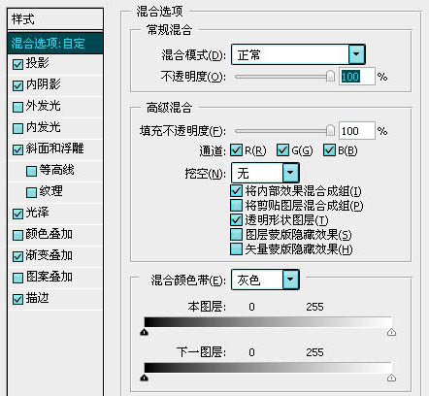Enable 颜色叠加 checkbox

tap(17, 235)
